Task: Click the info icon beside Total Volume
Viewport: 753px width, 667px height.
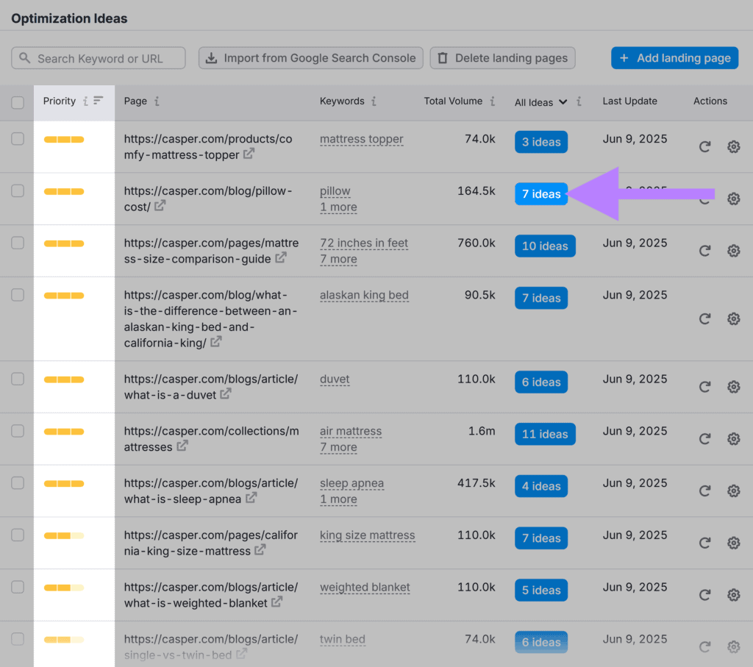Action: tap(491, 101)
